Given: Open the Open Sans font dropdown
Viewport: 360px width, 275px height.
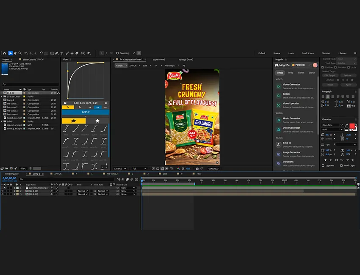Looking at the screenshot, I should click(332, 125).
